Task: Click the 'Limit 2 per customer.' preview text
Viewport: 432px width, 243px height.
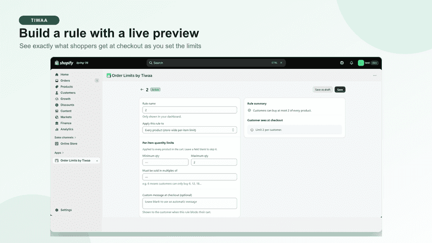Action: click(269, 130)
